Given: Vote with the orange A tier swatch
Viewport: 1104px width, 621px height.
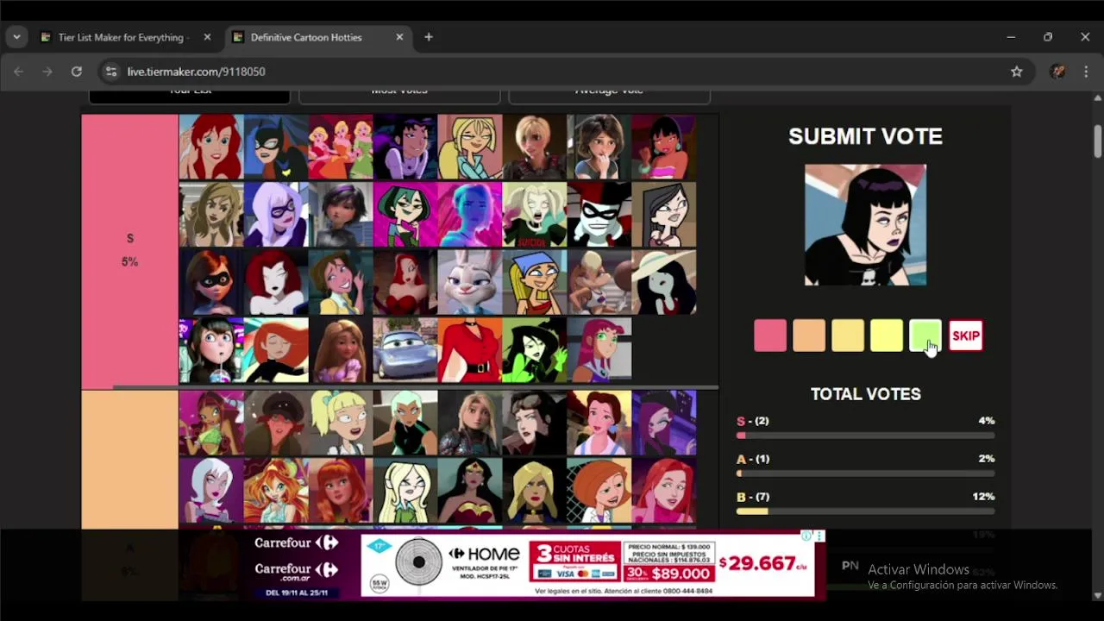Looking at the screenshot, I should click(809, 336).
